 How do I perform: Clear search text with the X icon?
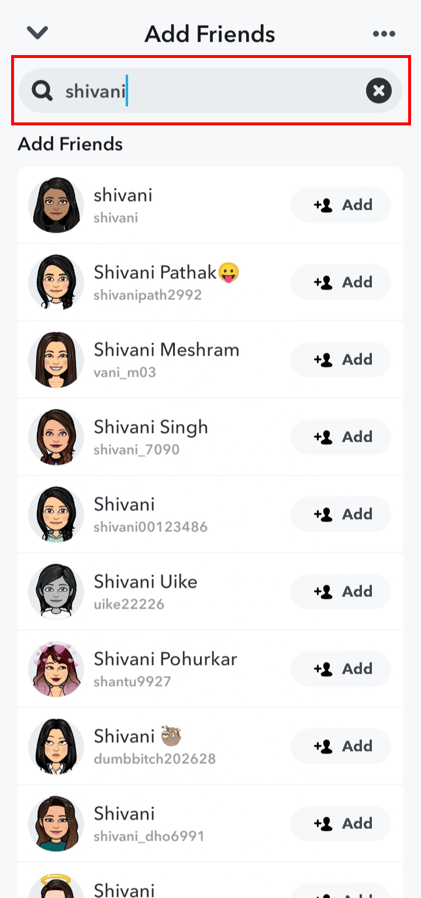(x=379, y=91)
